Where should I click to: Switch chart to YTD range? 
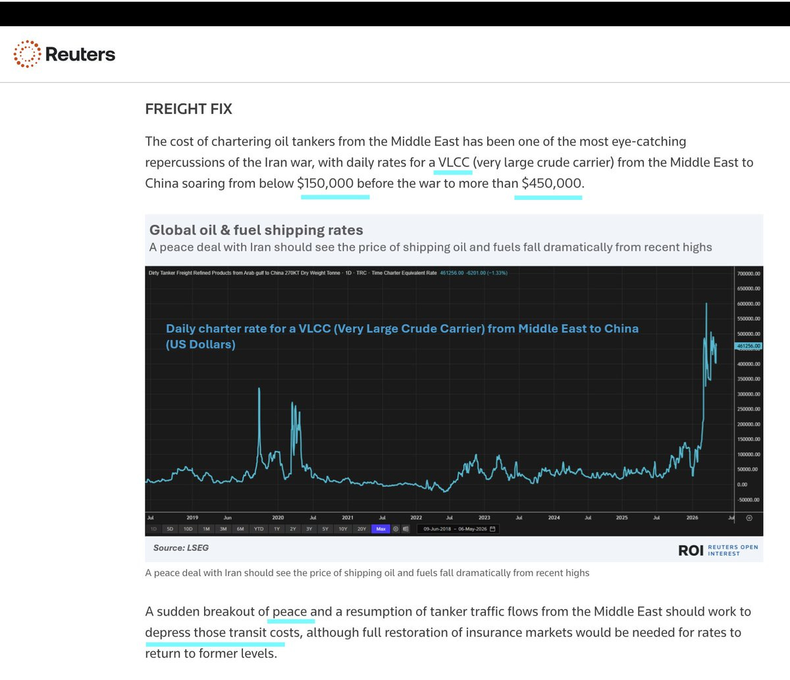259,529
